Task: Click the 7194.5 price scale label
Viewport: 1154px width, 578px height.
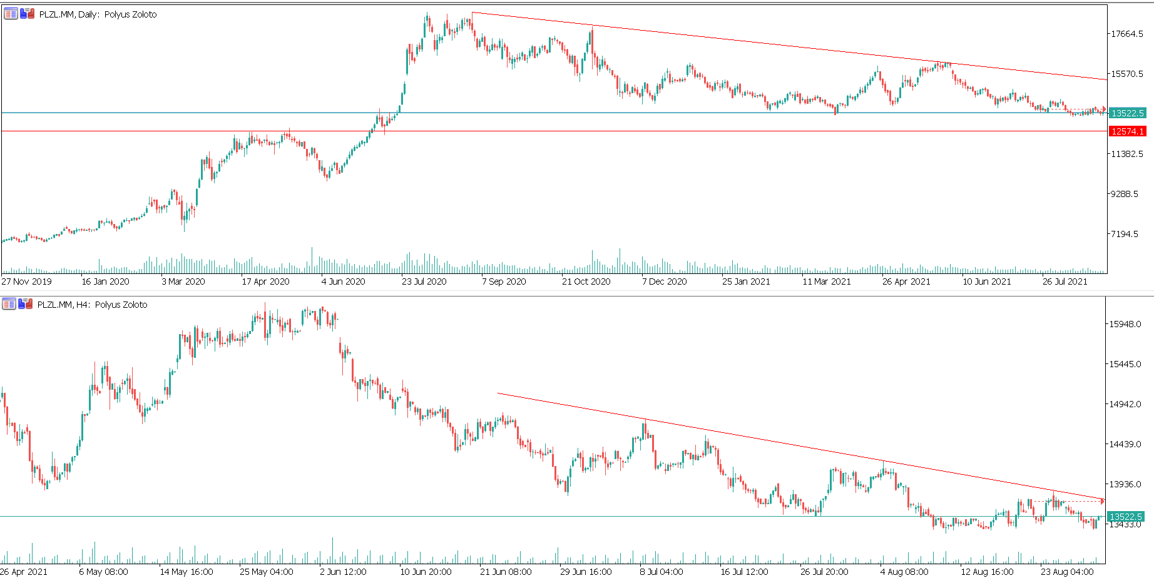Action: pos(1125,234)
